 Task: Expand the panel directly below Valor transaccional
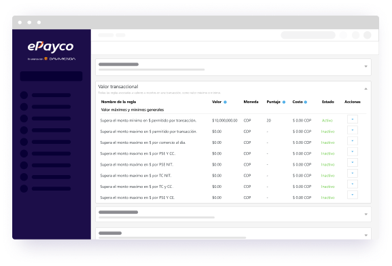tap(366, 214)
